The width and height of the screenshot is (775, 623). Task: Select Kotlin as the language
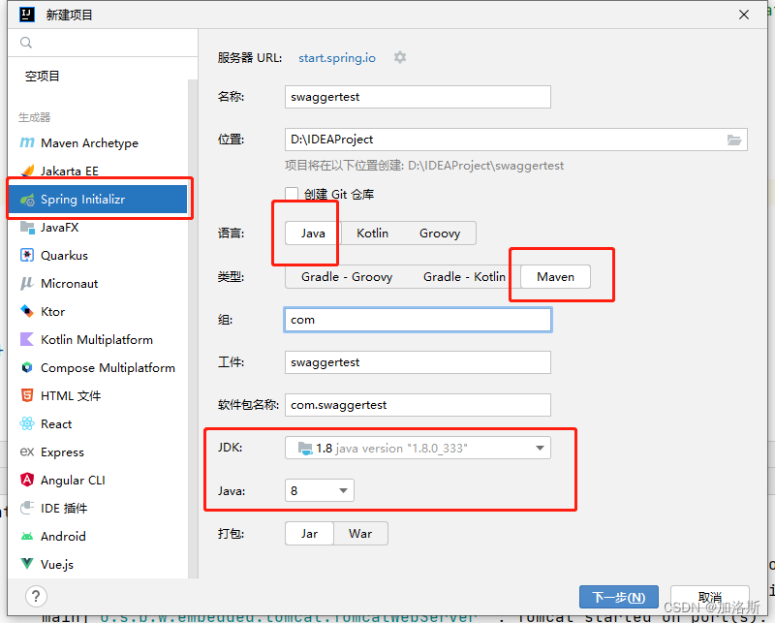coord(373,234)
